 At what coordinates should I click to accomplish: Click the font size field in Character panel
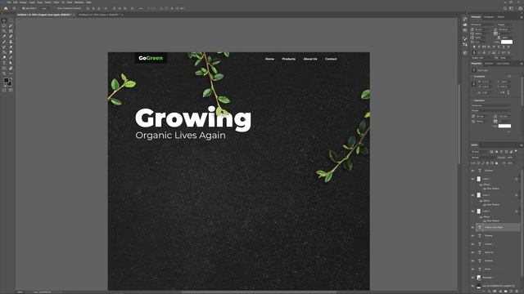[x=482, y=29]
